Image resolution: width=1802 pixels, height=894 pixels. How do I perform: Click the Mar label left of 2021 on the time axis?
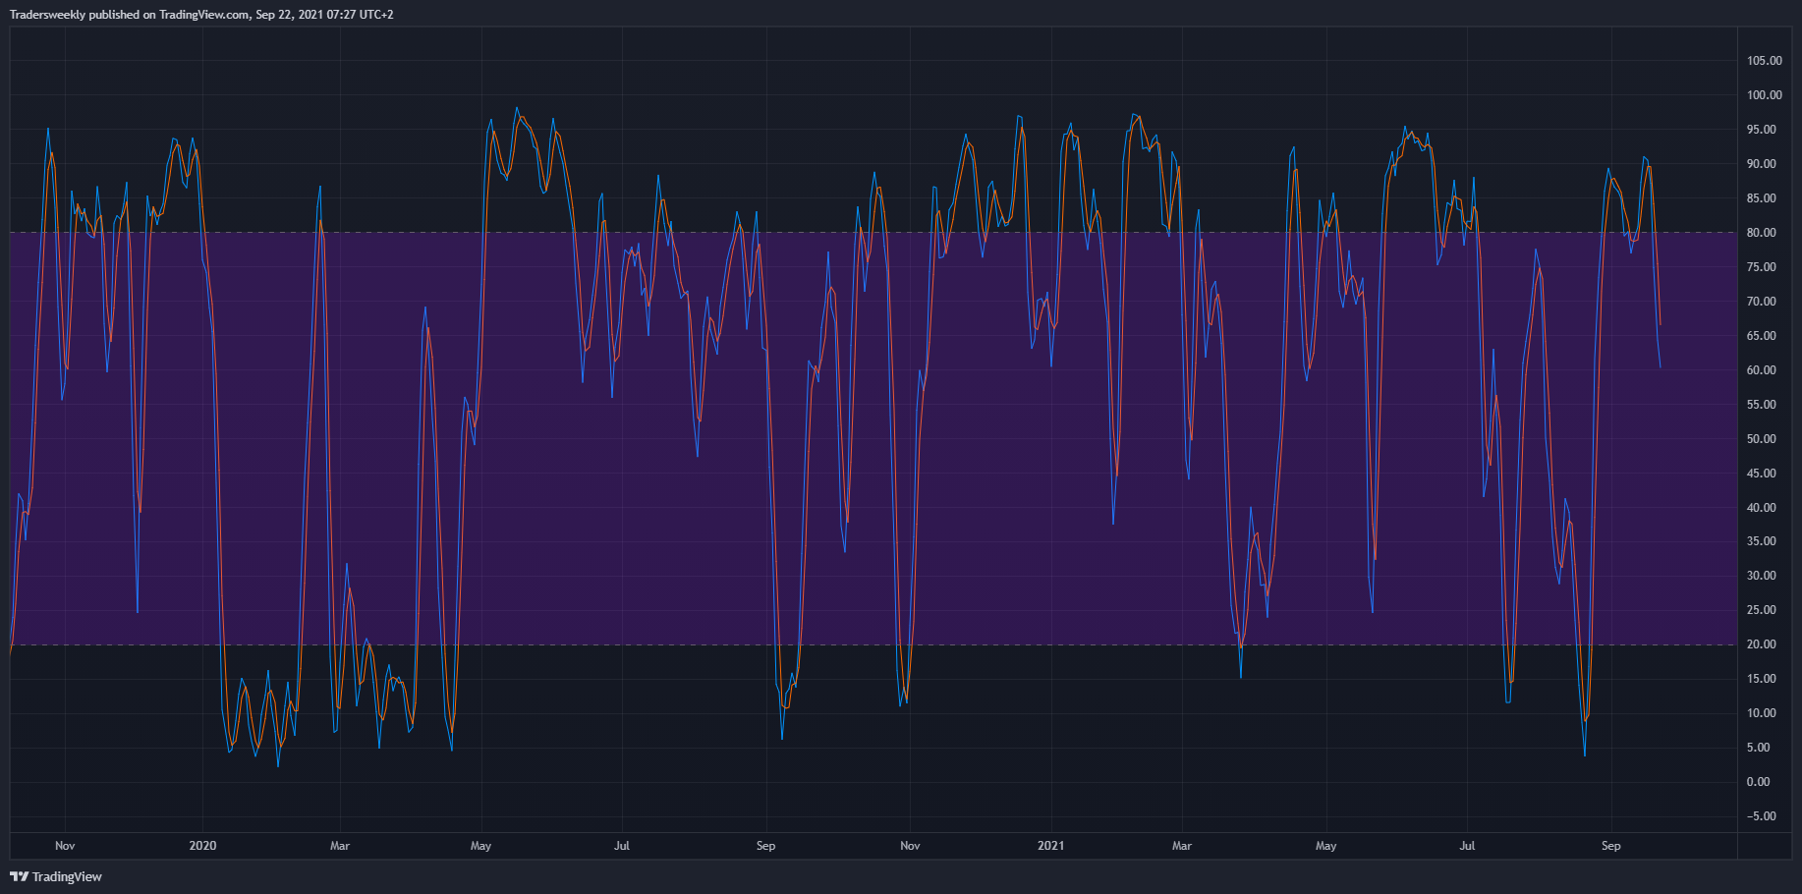point(340,846)
